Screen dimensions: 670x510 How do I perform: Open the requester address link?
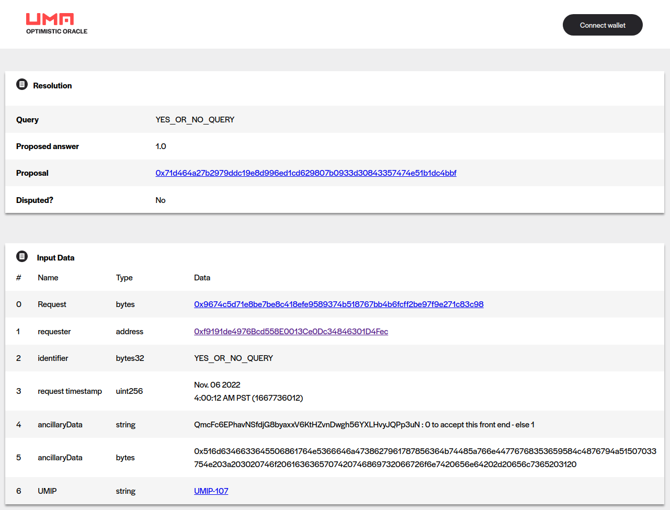[291, 332]
